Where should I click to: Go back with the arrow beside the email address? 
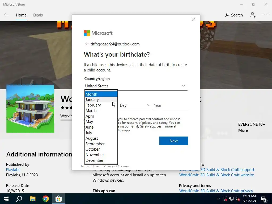(87, 44)
